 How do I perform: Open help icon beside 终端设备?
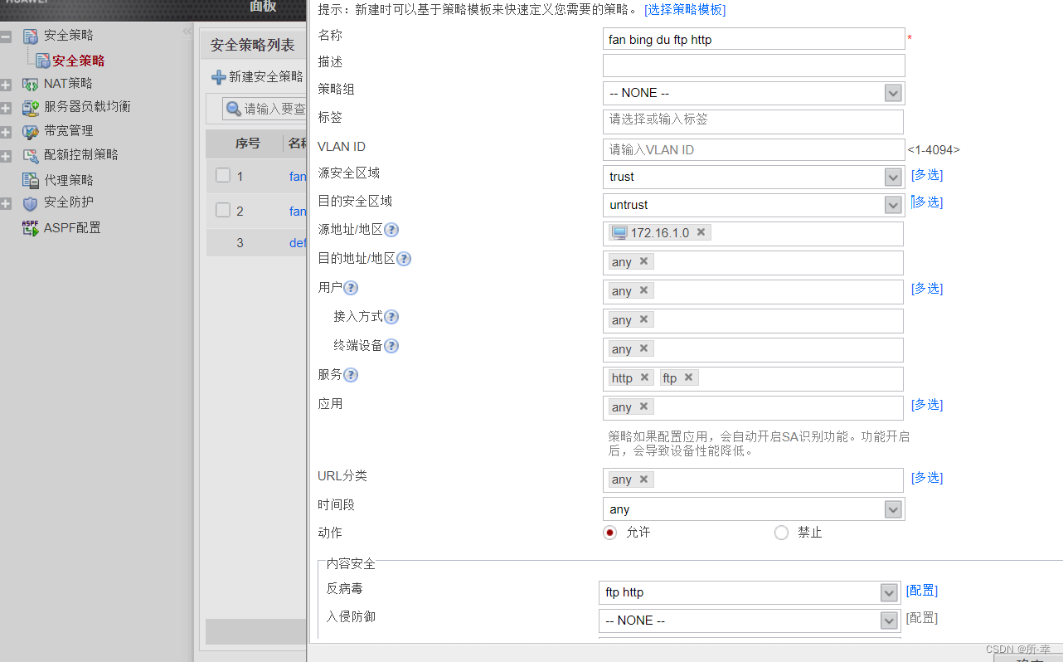pyautogui.click(x=391, y=346)
